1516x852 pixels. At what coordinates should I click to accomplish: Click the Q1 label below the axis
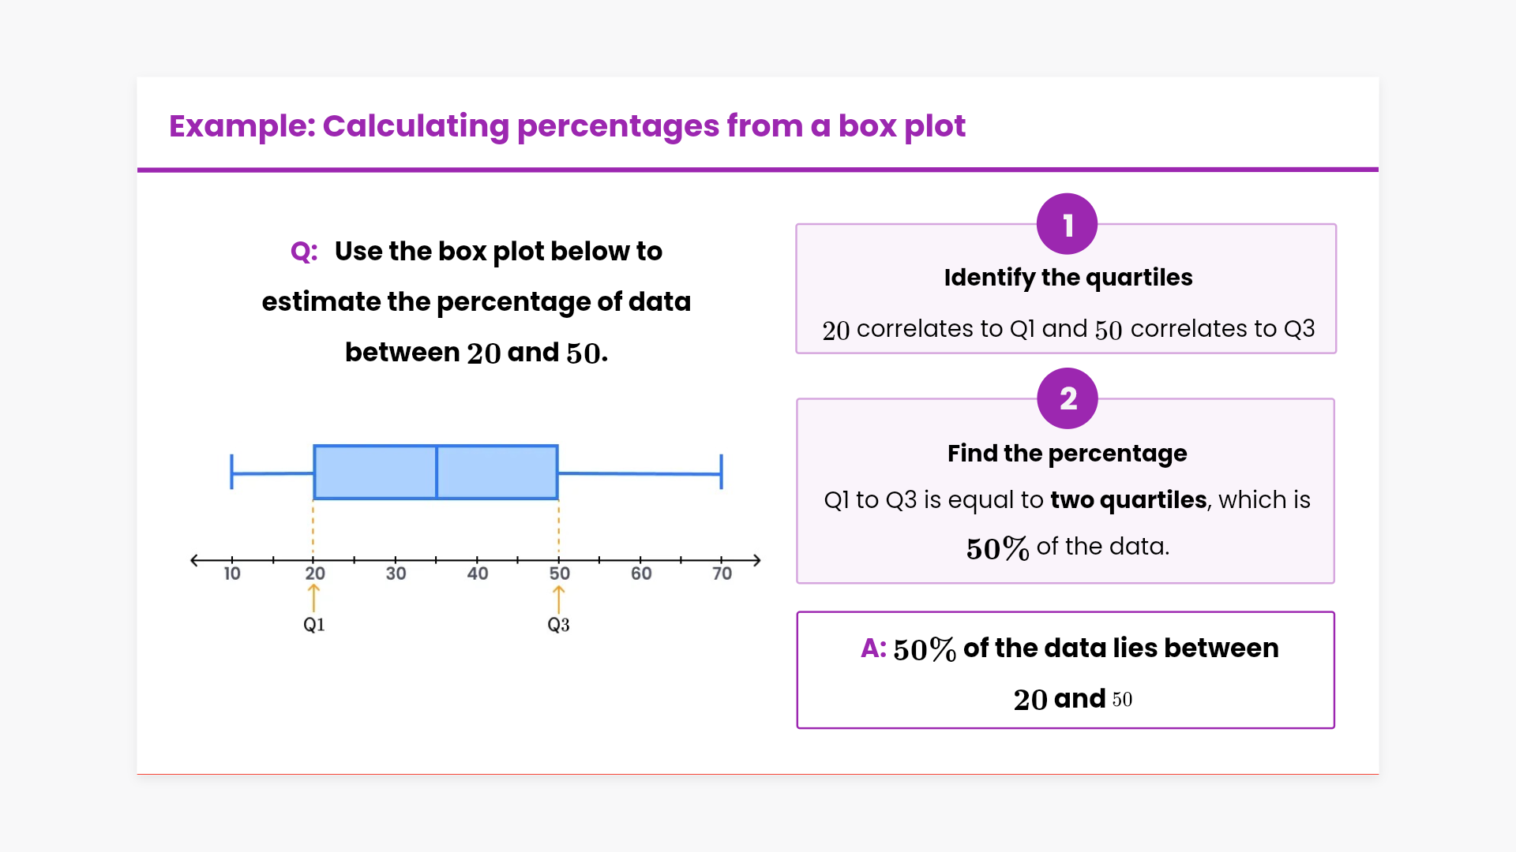coord(314,625)
